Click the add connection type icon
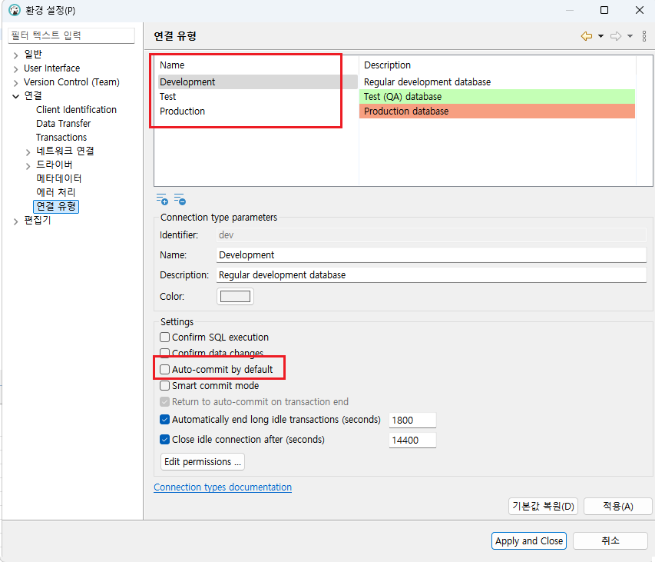Viewport: 655px width, 562px height. 162,199
